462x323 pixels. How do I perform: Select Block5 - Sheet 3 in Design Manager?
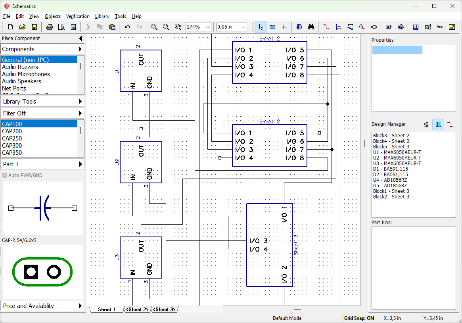(391, 147)
